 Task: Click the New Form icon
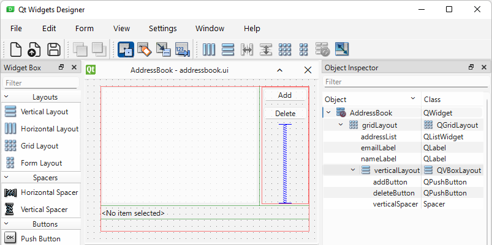point(16,49)
